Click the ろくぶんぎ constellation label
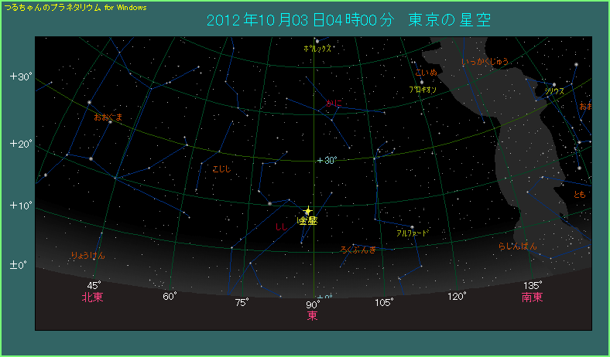 click(358, 250)
